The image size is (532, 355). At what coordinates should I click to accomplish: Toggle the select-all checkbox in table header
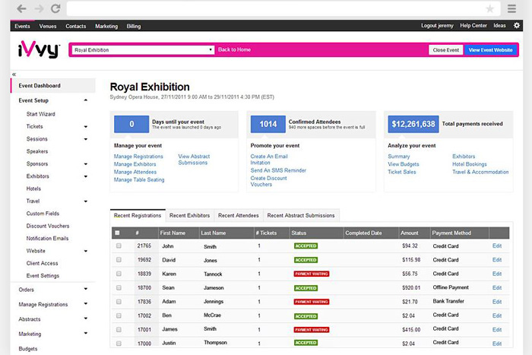click(117, 233)
